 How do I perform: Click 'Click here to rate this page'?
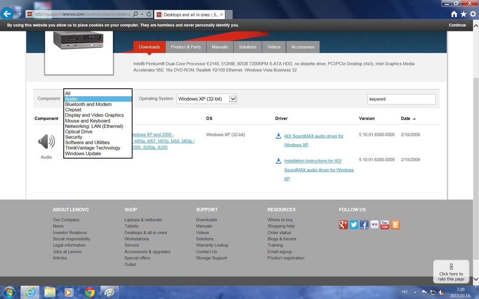(x=451, y=271)
